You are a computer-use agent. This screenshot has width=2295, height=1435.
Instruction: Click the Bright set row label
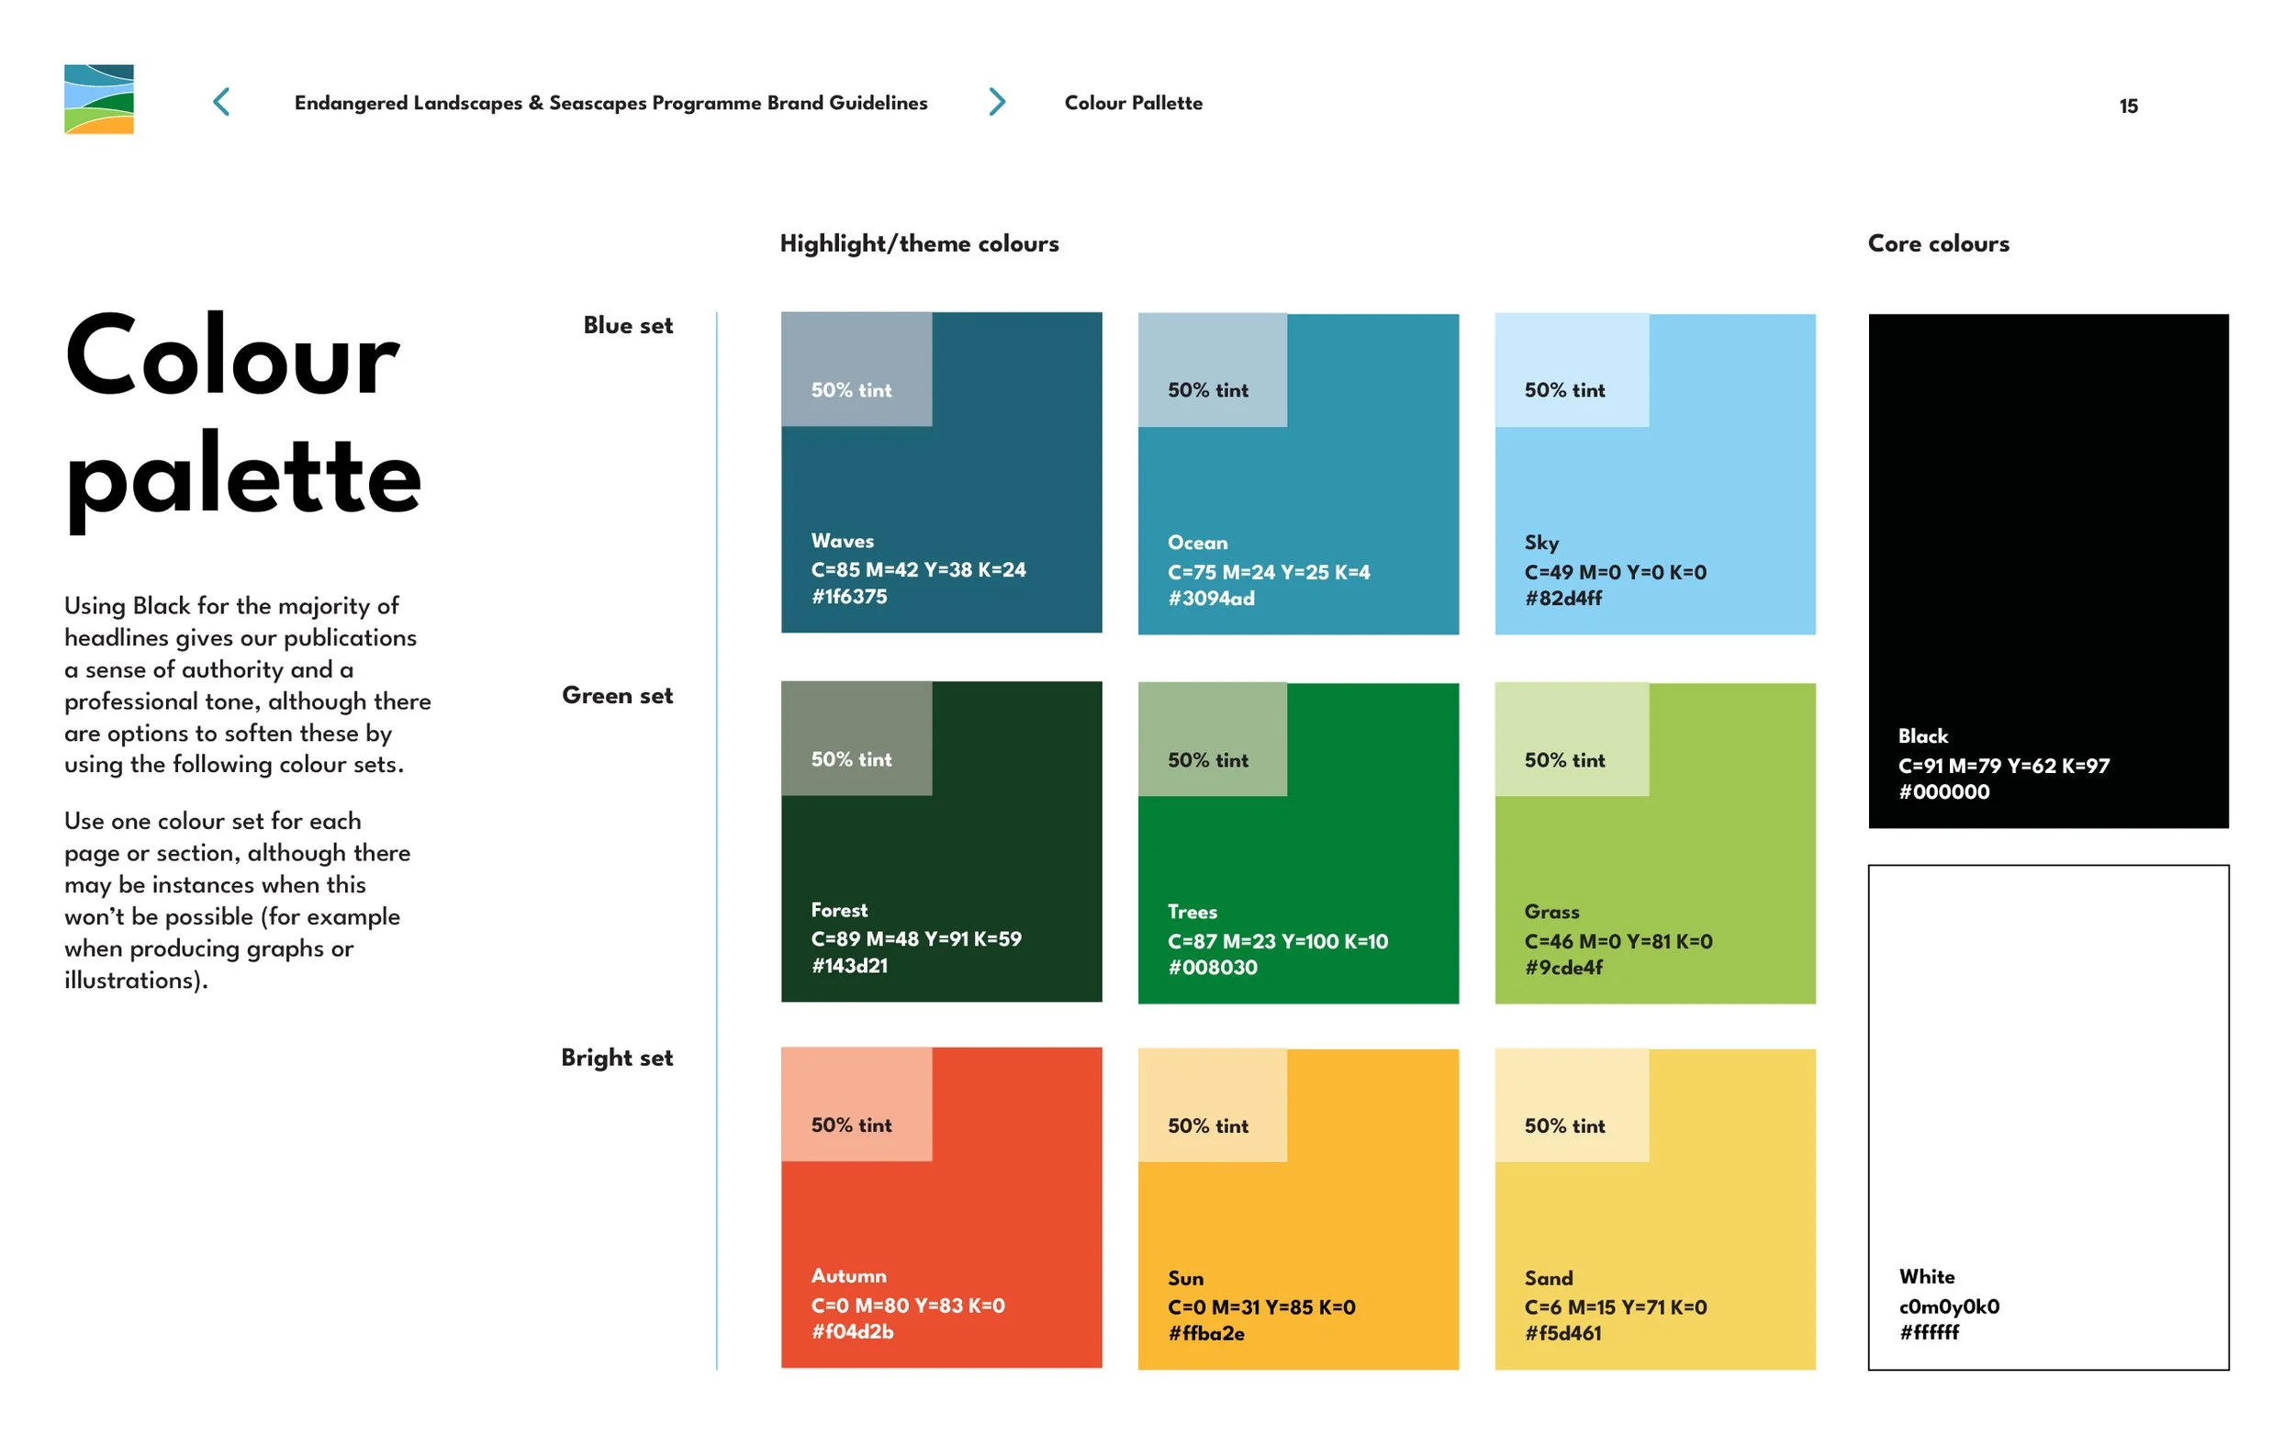point(617,1059)
